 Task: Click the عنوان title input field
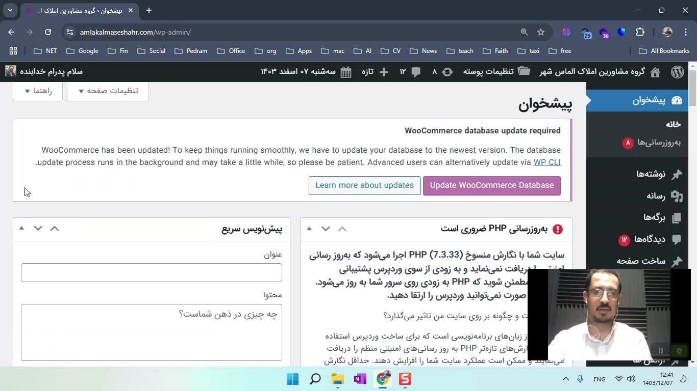pos(152,273)
